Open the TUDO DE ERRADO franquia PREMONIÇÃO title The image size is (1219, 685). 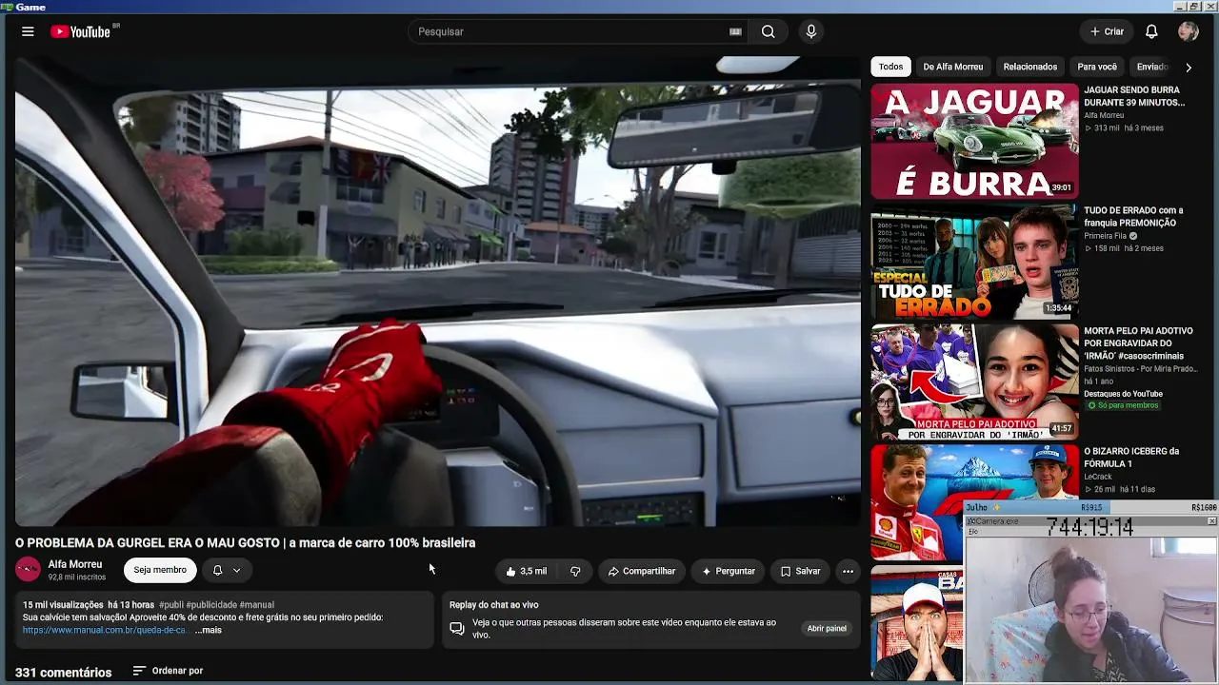tap(1133, 217)
